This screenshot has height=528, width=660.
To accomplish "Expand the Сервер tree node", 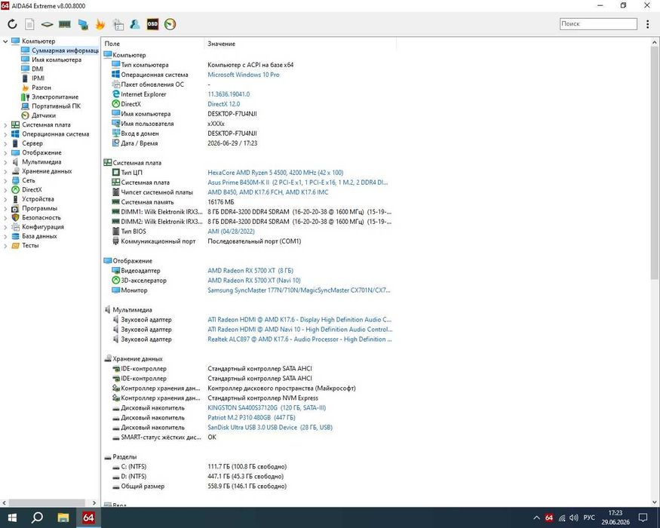I will (5, 143).
